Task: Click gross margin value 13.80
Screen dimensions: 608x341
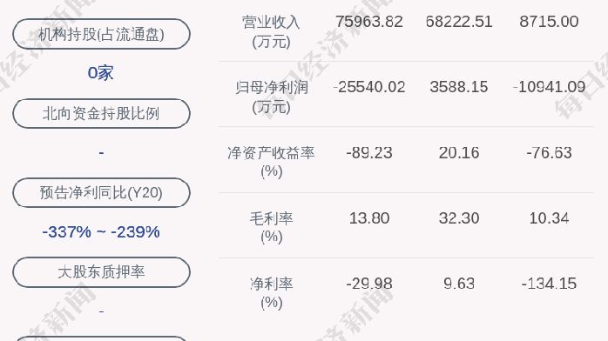Action: [369, 218]
